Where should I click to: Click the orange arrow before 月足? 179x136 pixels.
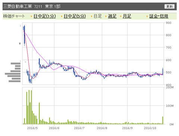[x=121, y=16]
